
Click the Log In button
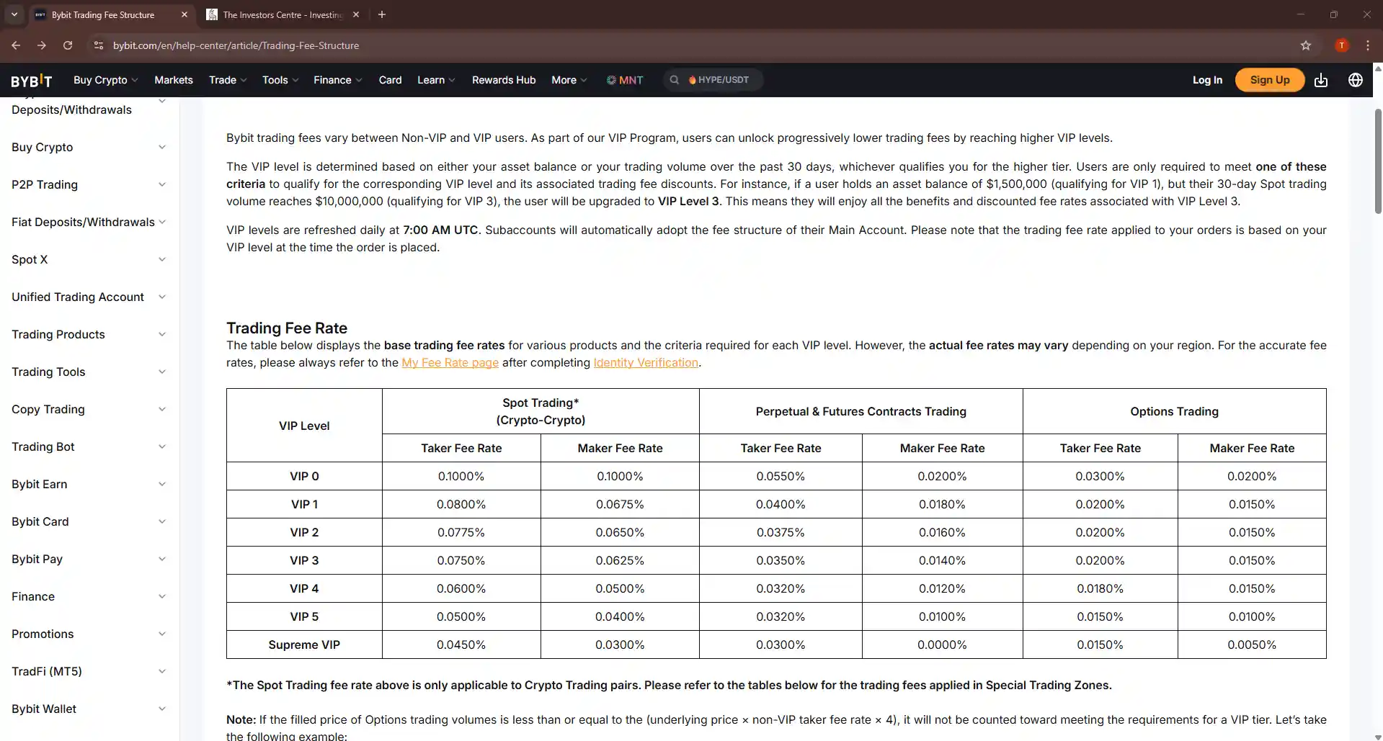1207,80
